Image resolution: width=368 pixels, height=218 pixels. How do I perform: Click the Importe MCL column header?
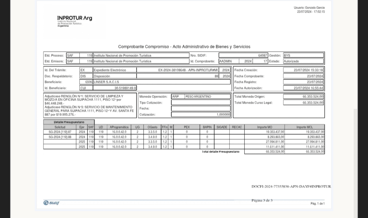coord(304,127)
